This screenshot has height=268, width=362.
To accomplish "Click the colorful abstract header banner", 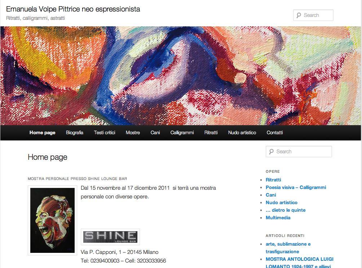I will (181, 76).
